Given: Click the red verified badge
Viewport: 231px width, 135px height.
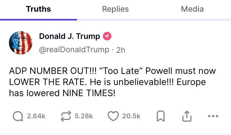Looking at the screenshot, I should tap(107, 36).
